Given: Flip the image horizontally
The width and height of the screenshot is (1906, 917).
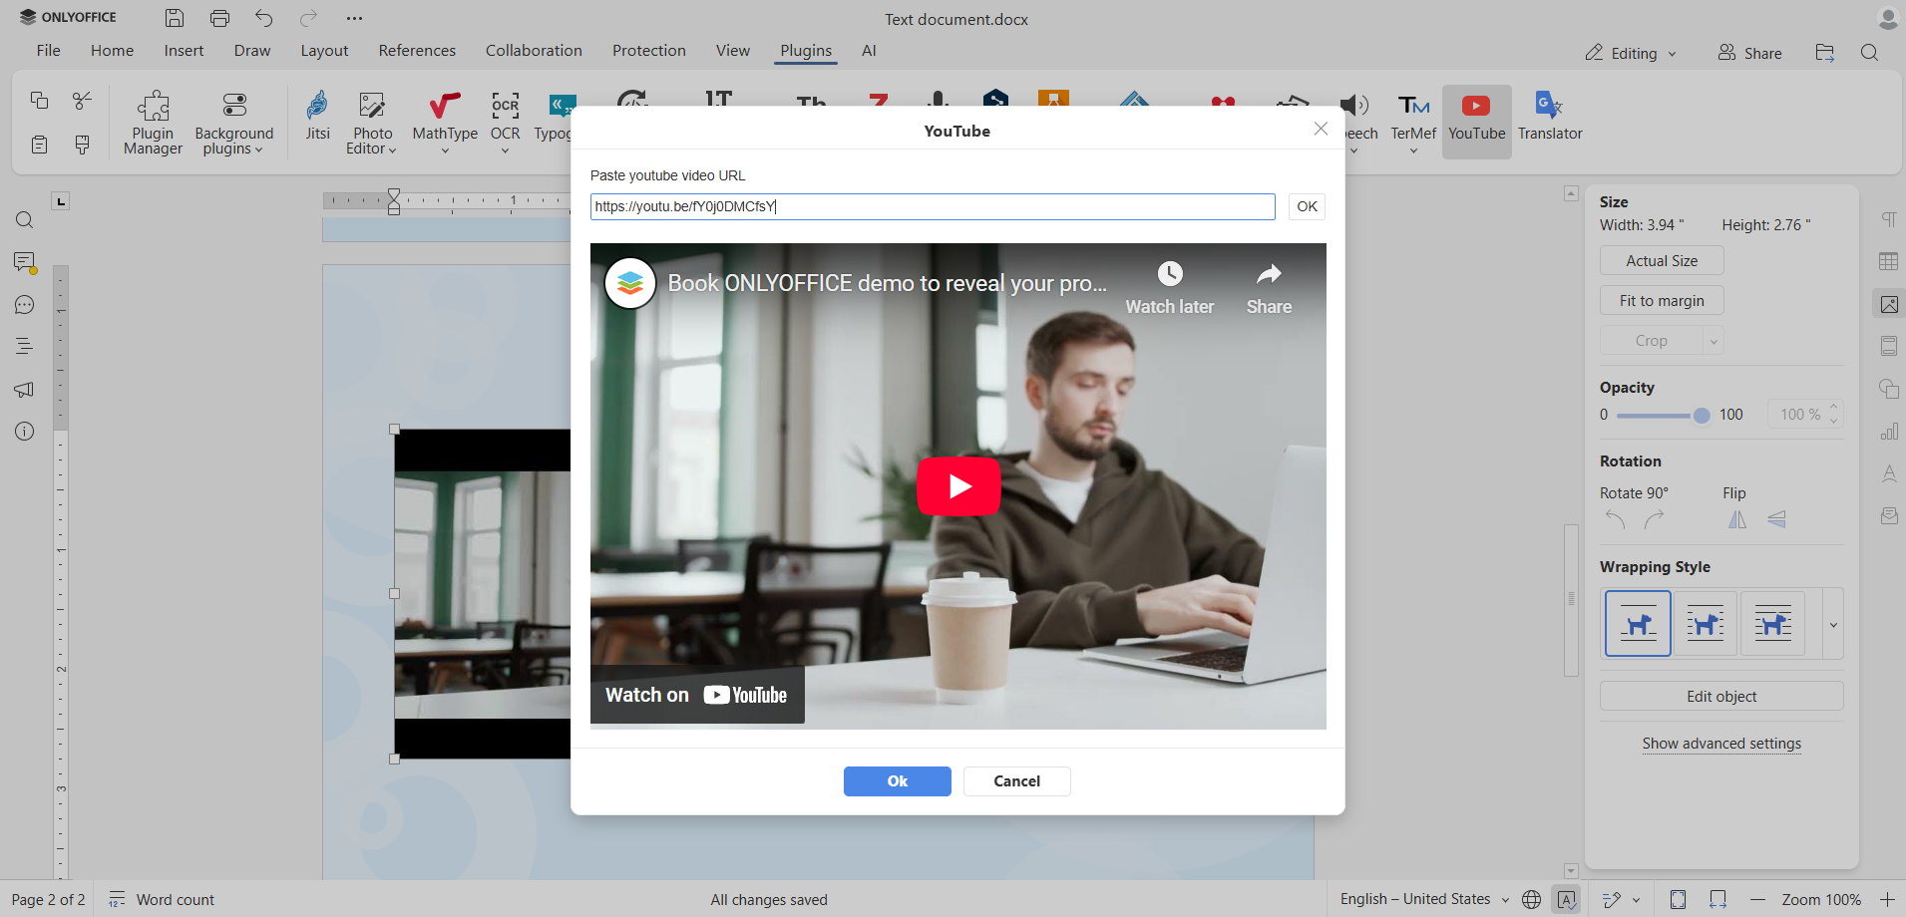Looking at the screenshot, I should tap(1737, 519).
